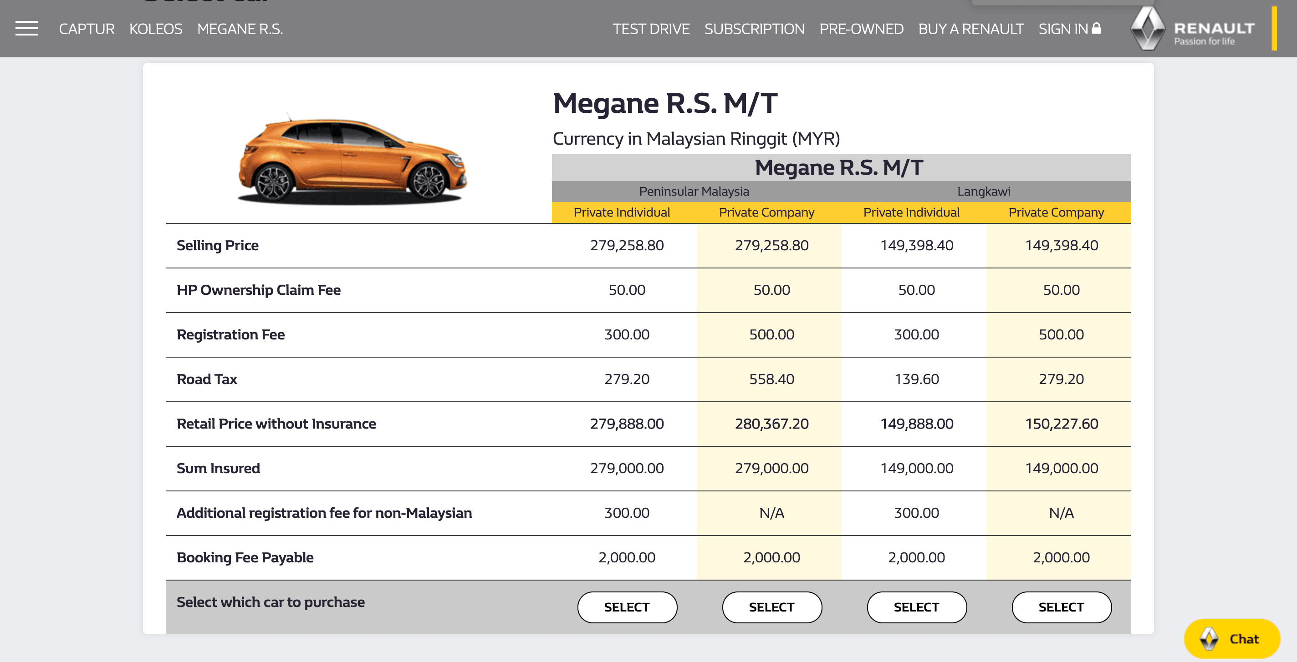Click the Renault Passion for life text
The height and width of the screenshot is (662, 1297).
coord(1204,42)
